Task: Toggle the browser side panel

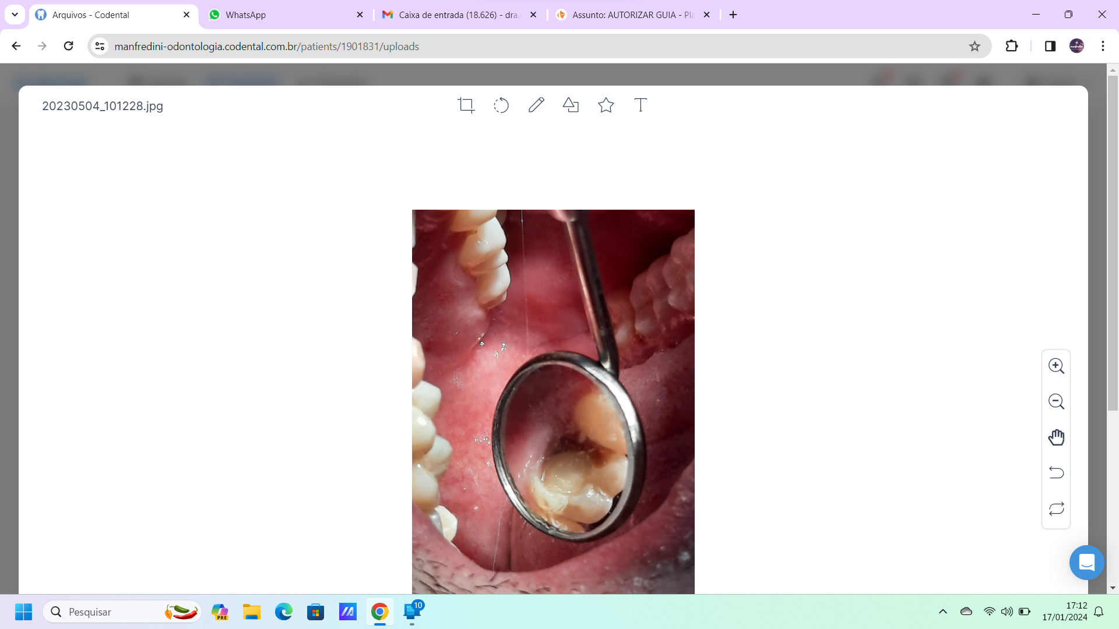Action: [x=1050, y=46]
